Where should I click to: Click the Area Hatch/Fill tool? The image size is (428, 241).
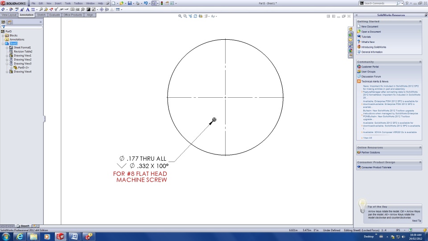[88, 9]
